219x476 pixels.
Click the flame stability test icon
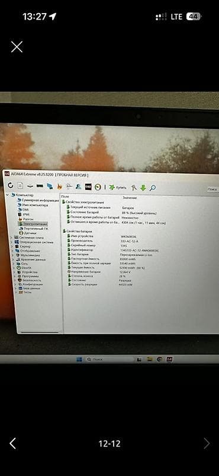pos(59,186)
